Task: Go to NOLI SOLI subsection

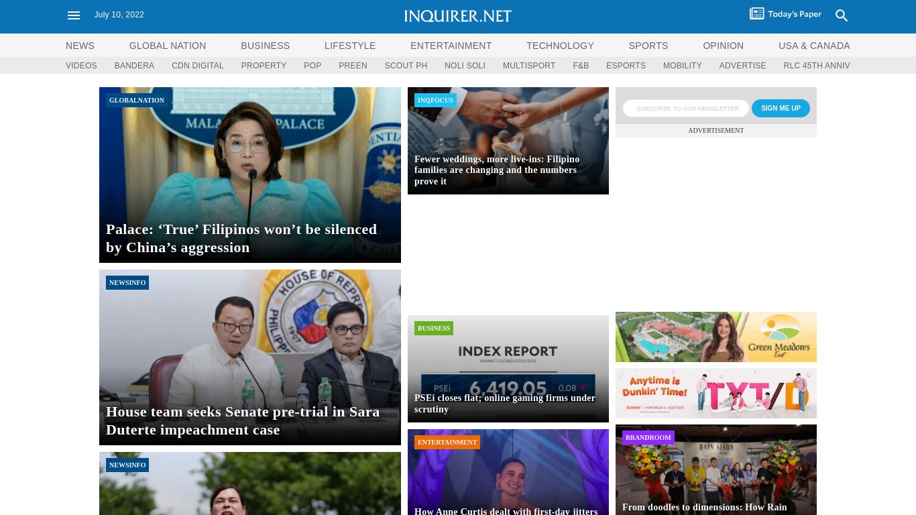Action: [x=465, y=66]
